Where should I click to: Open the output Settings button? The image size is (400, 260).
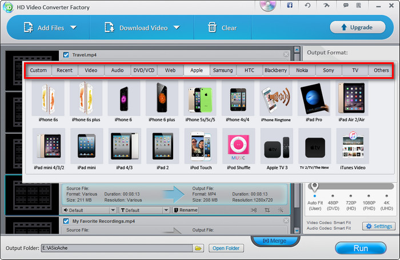coord(379,226)
